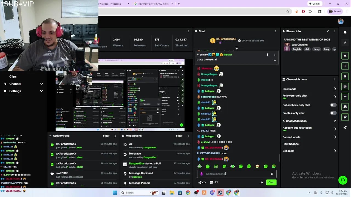This screenshot has width=351, height=197.
Task: Open a new browser tab
Action: click(179, 4)
